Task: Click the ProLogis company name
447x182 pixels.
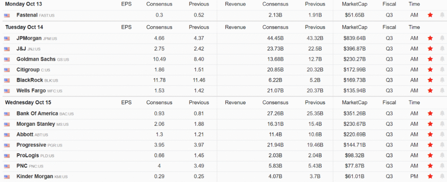Action: (x=29, y=155)
